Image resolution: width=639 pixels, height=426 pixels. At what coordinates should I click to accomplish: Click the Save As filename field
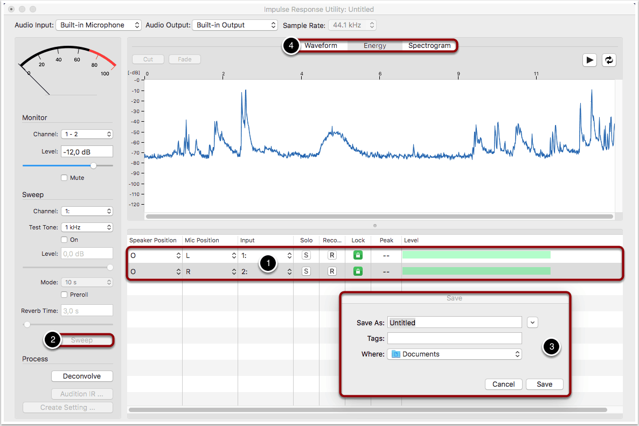(x=454, y=323)
